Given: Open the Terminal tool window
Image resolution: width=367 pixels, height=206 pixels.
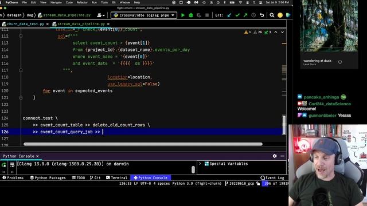Looking at the screenshot, I should coord(117,178).
